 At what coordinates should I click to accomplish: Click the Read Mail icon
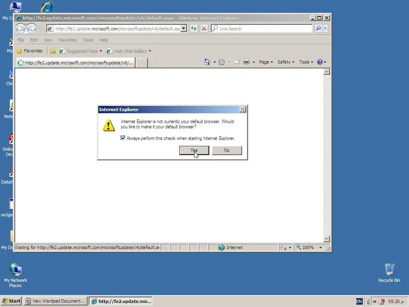(237, 62)
